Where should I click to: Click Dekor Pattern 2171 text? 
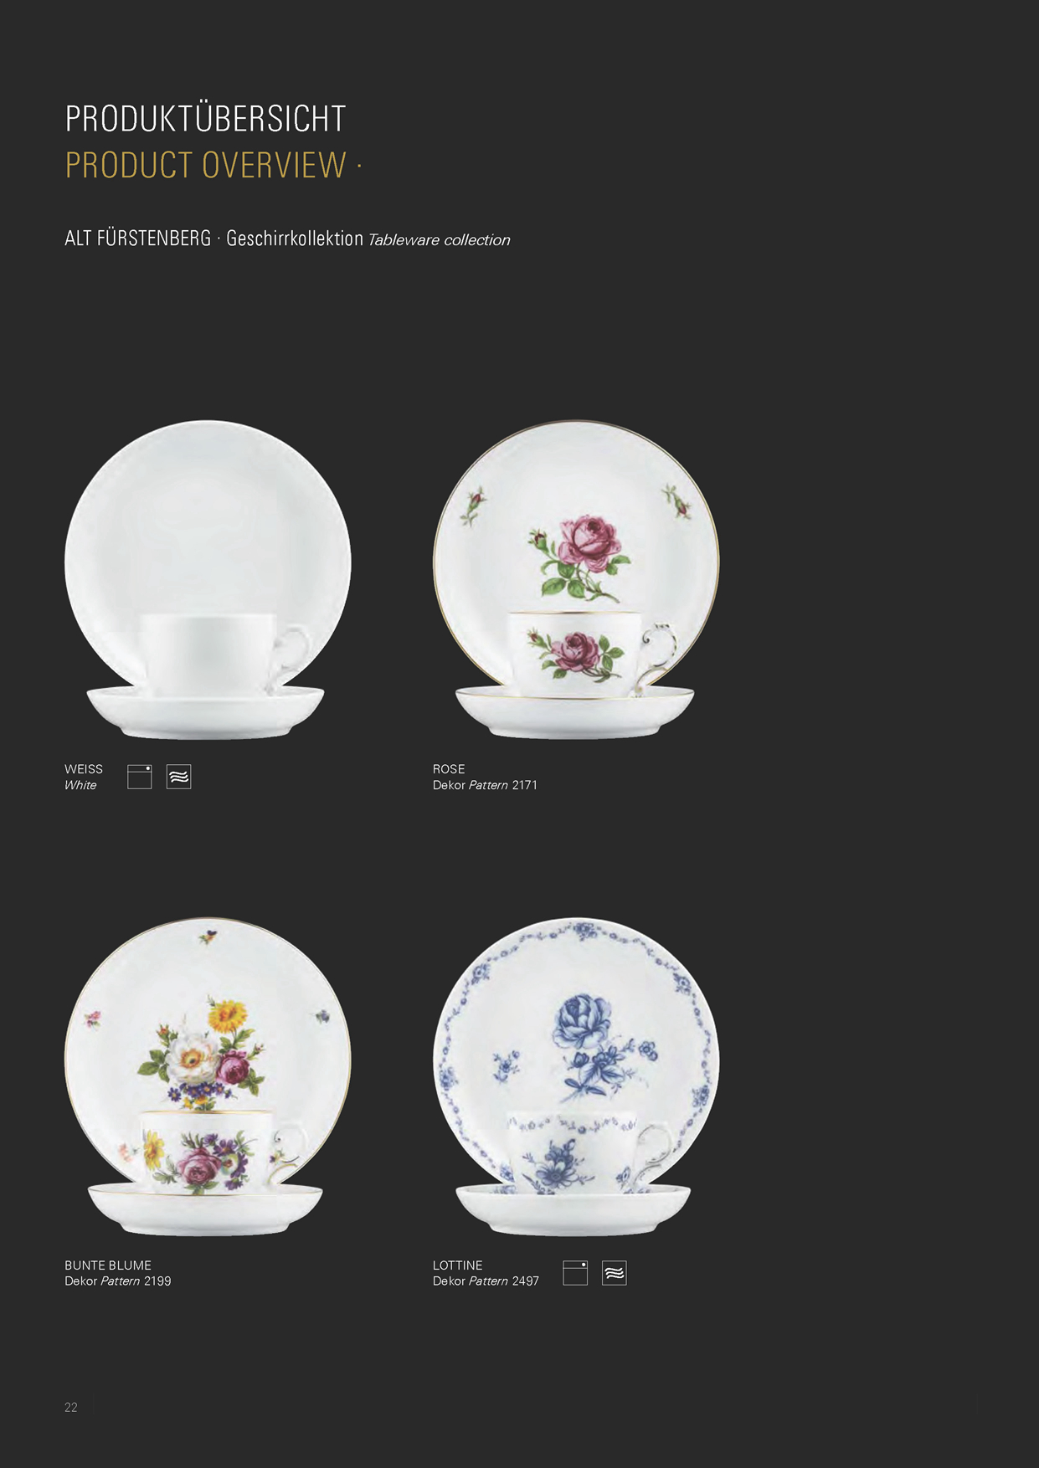[x=485, y=785]
